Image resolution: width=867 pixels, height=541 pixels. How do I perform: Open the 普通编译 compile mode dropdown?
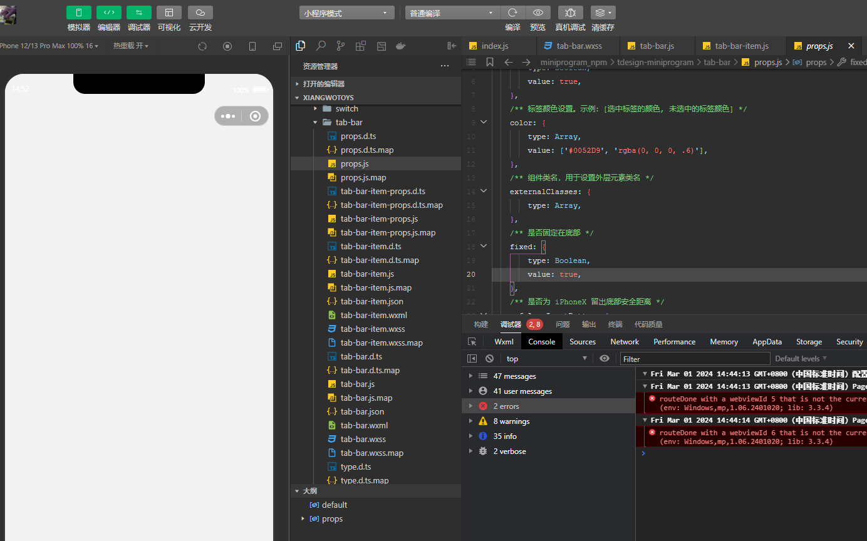453,13
